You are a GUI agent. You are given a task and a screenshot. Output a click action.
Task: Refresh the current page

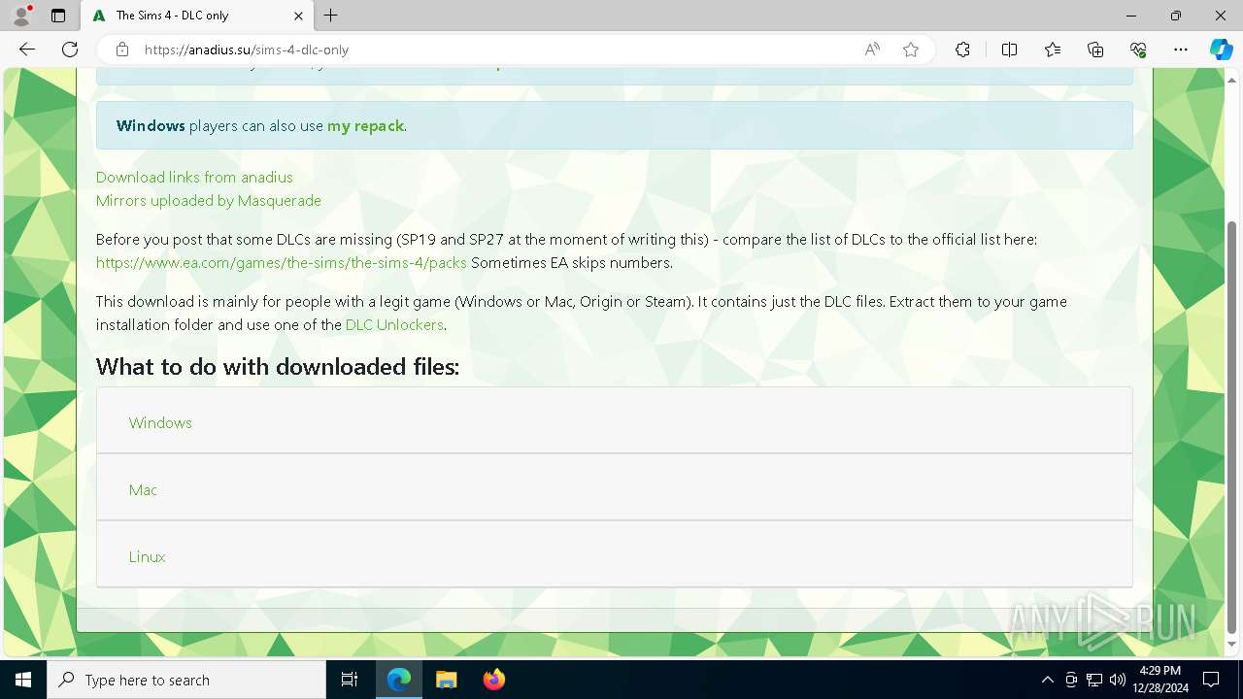point(70,50)
